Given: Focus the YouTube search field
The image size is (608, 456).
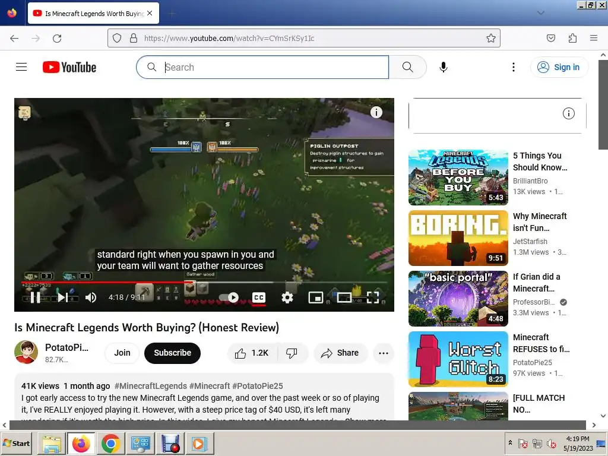Looking at the screenshot, I should click(262, 67).
